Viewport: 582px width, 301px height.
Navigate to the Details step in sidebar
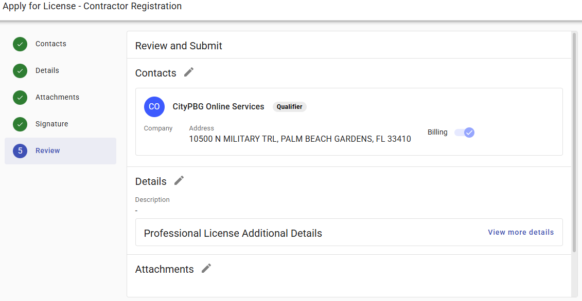tap(47, 70)
